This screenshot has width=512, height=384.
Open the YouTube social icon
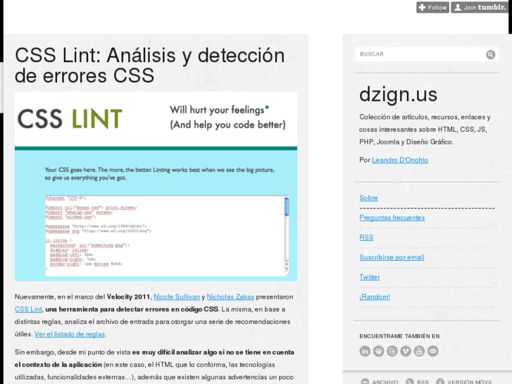pyautogui.click(x=419, y=351)
